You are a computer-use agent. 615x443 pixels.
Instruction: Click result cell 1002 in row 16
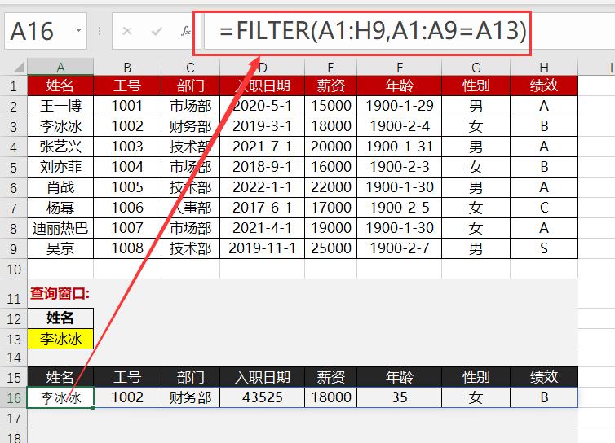pos(127,397)
